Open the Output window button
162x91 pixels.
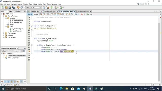coord(17,85)
